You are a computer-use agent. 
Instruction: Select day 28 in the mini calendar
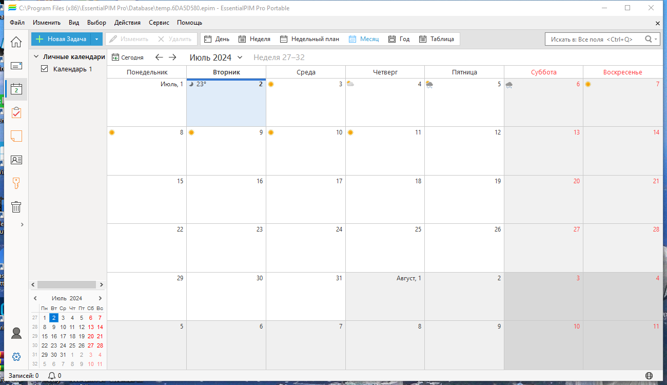(x=100, y=345)
